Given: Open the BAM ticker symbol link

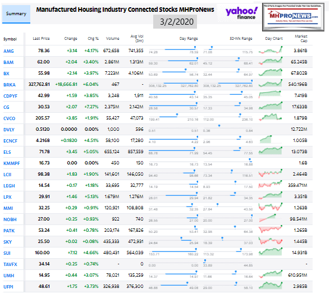Looking at the screenshot, I should pyautogui.click(x=8, y=62).
